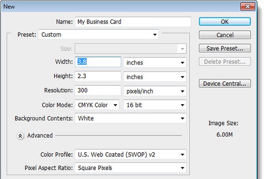Open Device Central

[x=225, y=84]
